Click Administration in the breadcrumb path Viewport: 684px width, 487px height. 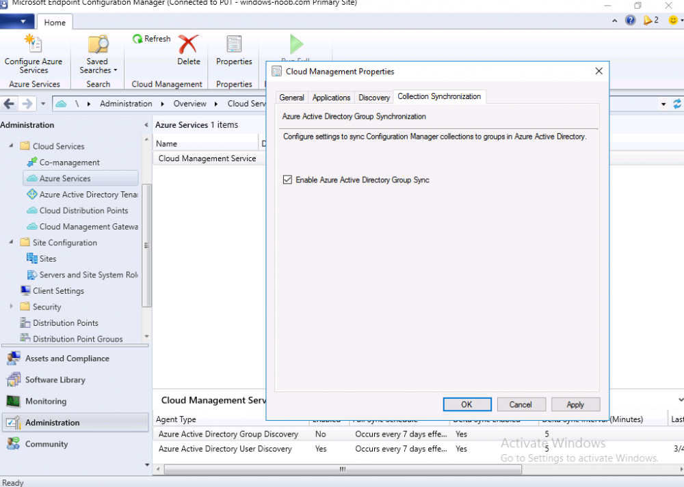coord(126,104)
